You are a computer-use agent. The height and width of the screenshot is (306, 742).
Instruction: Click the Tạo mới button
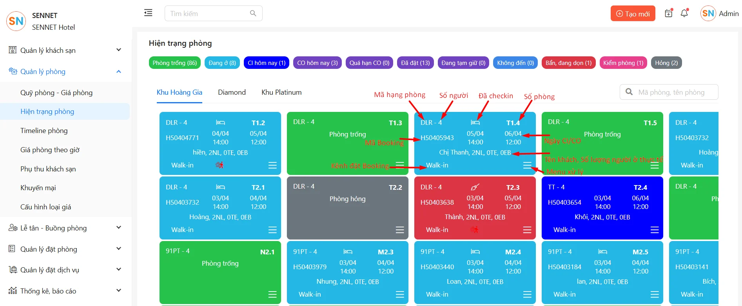tap(633, 14)
